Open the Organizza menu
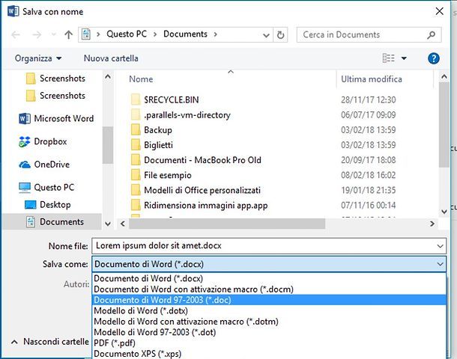 click(38, 58)
